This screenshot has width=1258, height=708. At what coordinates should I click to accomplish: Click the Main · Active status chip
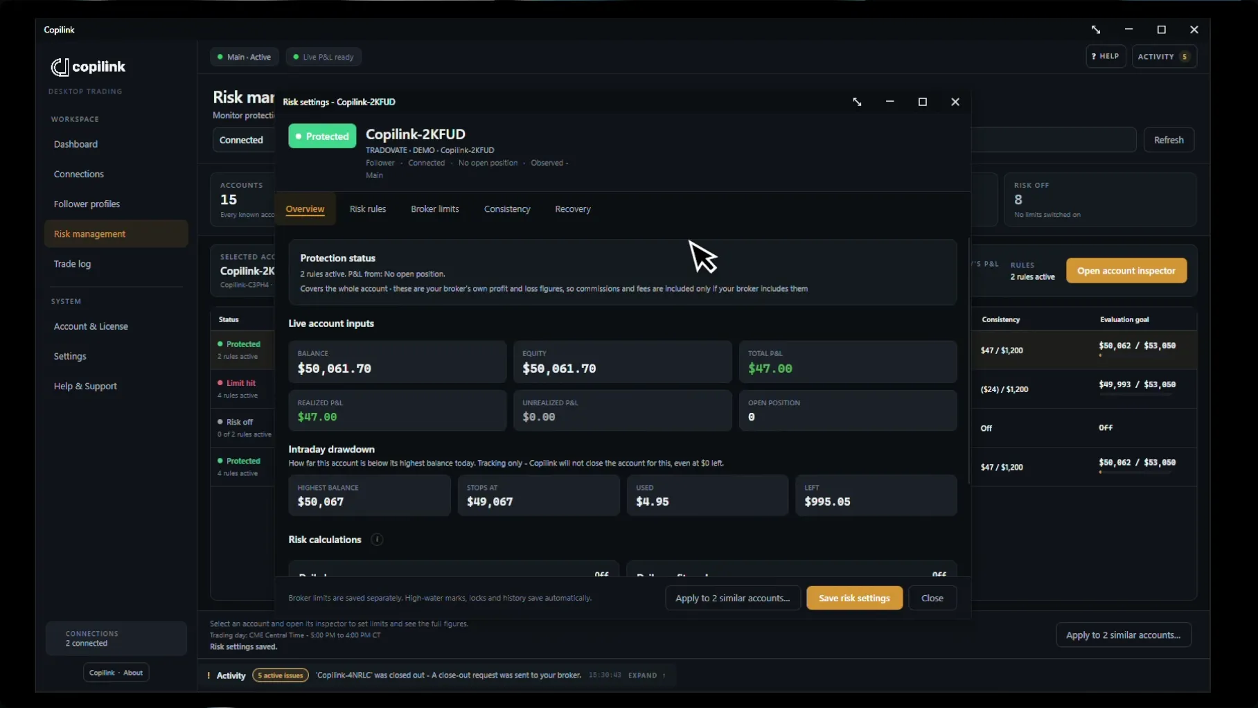245,57
